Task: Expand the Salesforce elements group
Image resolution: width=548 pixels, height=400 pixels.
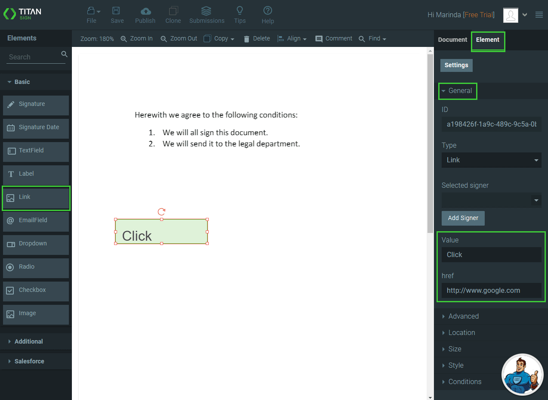Action: coord(29,361)
